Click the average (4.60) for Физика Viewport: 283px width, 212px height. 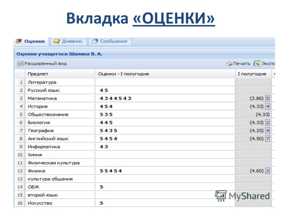point(257,171)
